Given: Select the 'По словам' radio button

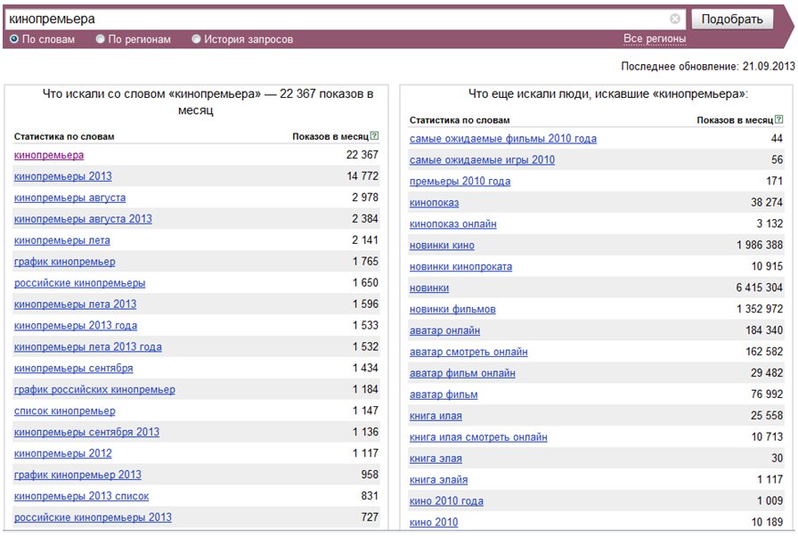Looking at the screenshot, I should (x=14, y=39).
